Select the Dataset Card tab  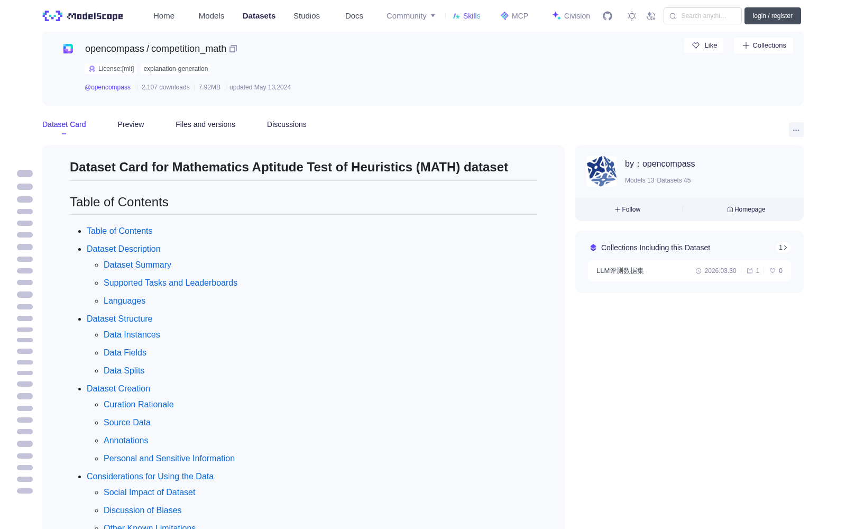(64, 124)
